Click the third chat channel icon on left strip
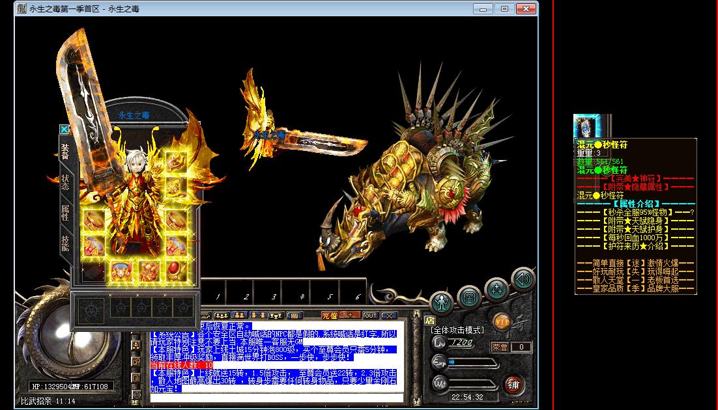Image resolution: width=718 pixels, height=410 pixels. [136, 377]
